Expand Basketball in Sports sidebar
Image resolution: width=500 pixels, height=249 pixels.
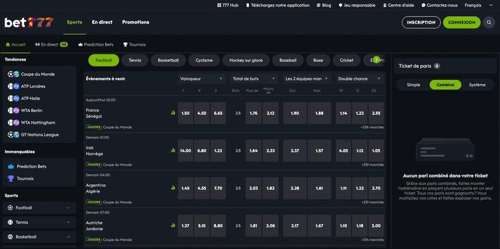39,237
